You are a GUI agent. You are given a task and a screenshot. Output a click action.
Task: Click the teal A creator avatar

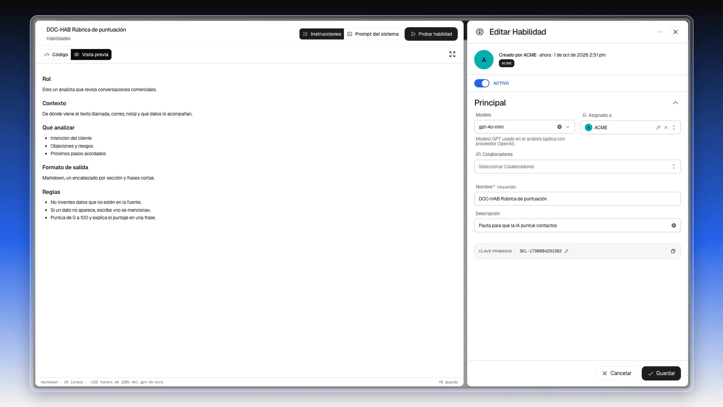pyautogui.click(x=484, y=60)
